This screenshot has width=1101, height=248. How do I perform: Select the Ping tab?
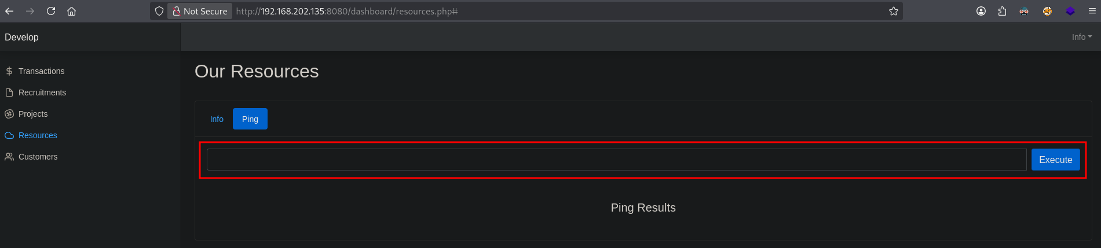[250, 119]
